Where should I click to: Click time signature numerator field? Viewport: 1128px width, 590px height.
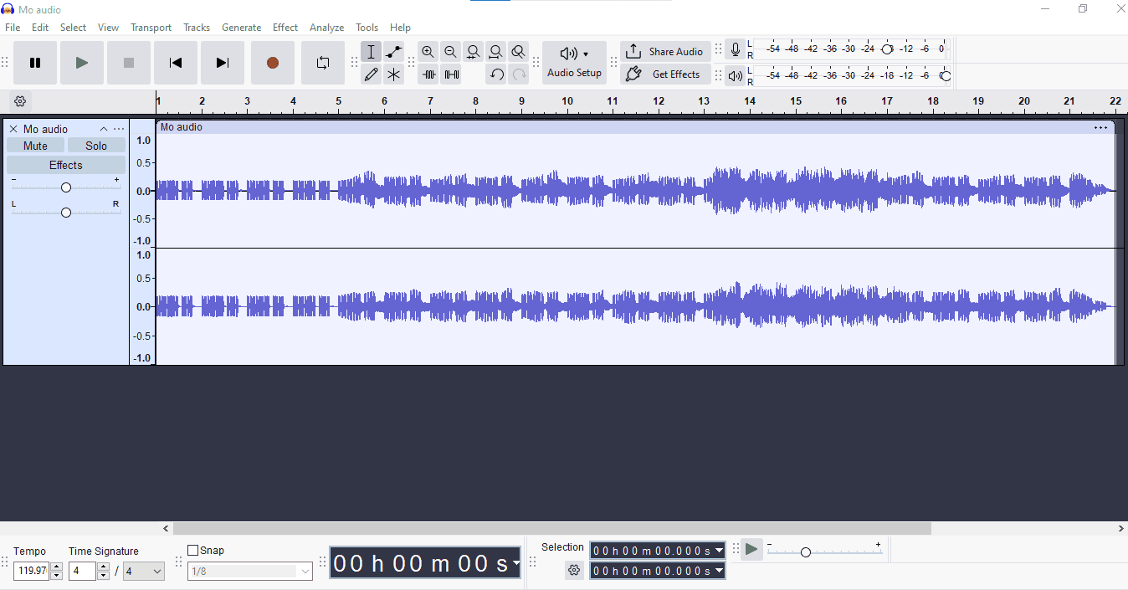82,571
